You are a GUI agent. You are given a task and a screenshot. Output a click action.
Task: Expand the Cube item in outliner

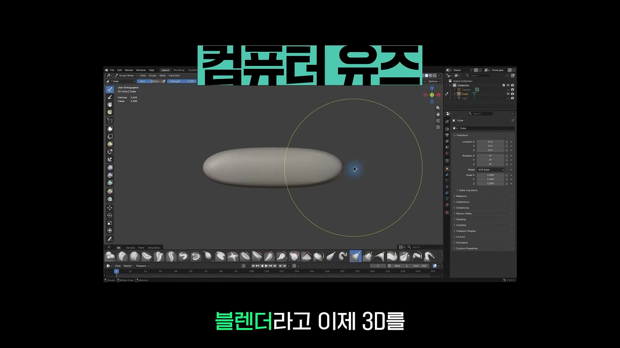455,94
